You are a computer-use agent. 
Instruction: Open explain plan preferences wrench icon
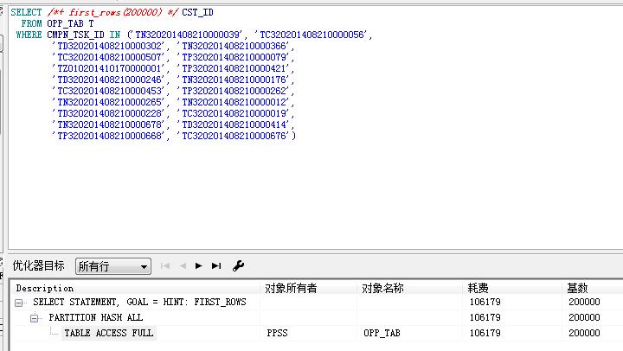tap(238, 266)
